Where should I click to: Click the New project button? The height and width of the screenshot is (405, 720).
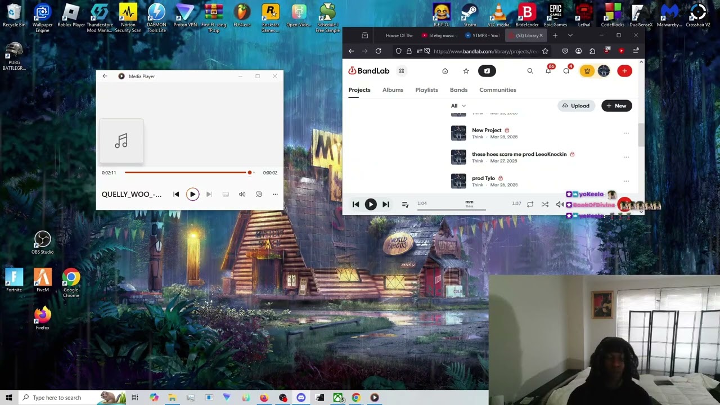pos(616,106)
